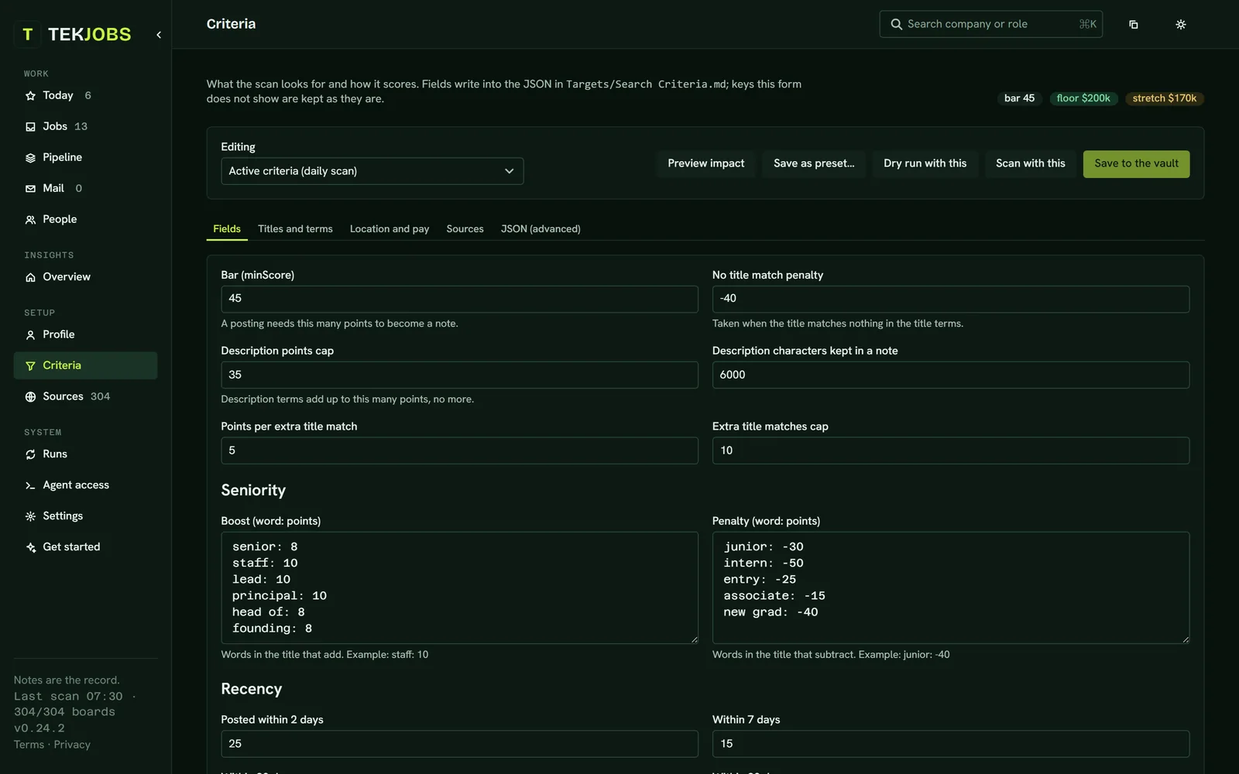Click Dry run with this
Viewport: 1239px width, 774px height.
coord(925,163)
